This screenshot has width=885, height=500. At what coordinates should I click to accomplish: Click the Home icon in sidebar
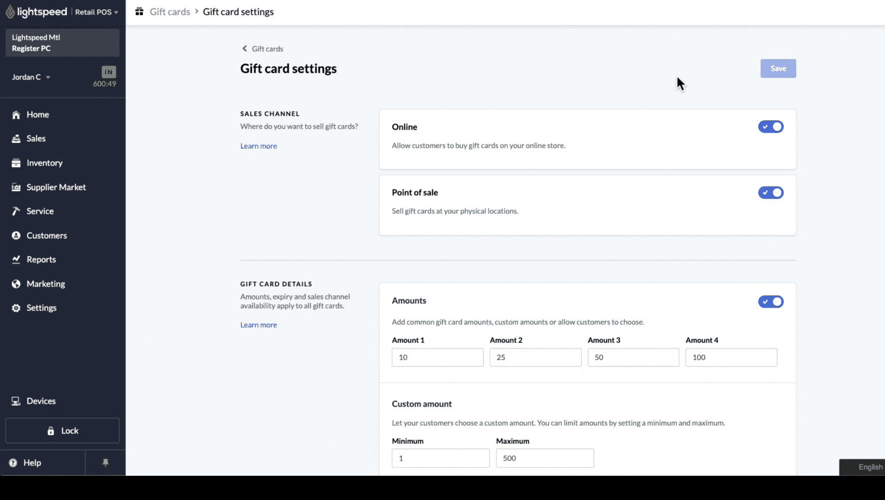(x=16, y=115)
